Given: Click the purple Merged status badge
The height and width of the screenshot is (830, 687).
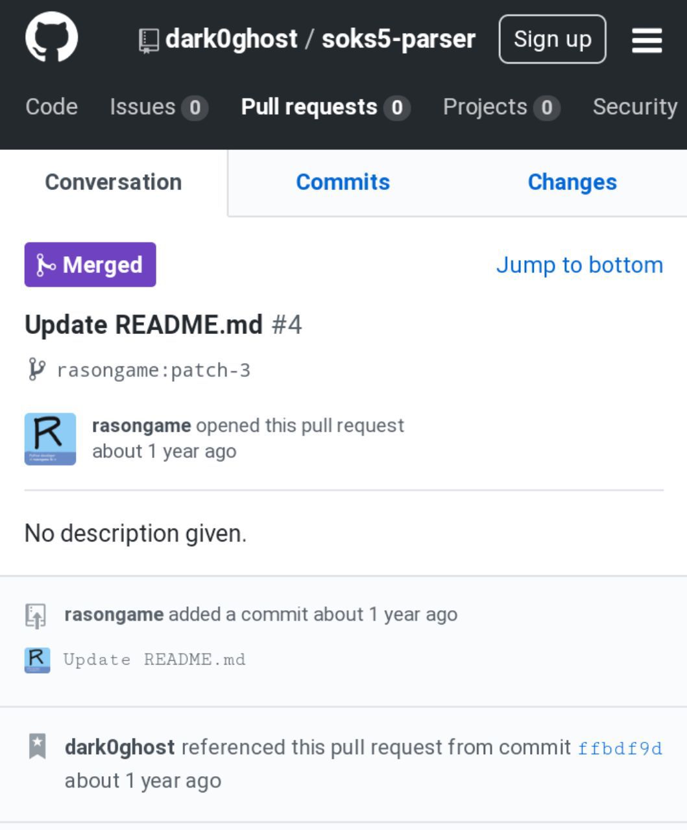Looking at the screenshot, I should pos(90,265).
